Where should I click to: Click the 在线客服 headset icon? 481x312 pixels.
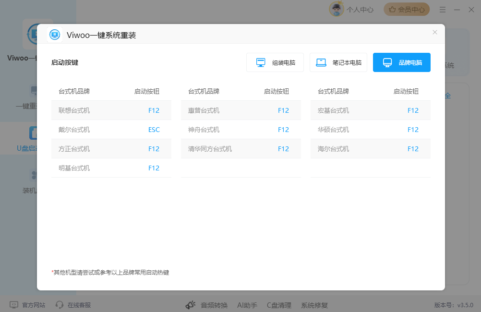pyautogui.click(x=59, y=305)
